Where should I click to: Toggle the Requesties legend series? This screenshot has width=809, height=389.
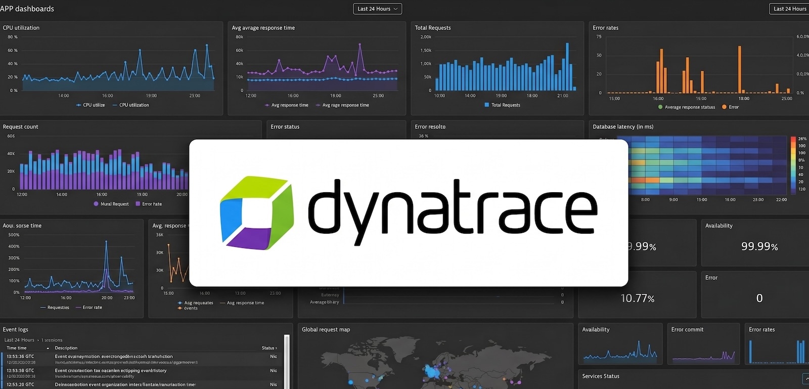(x=54, y=308)
